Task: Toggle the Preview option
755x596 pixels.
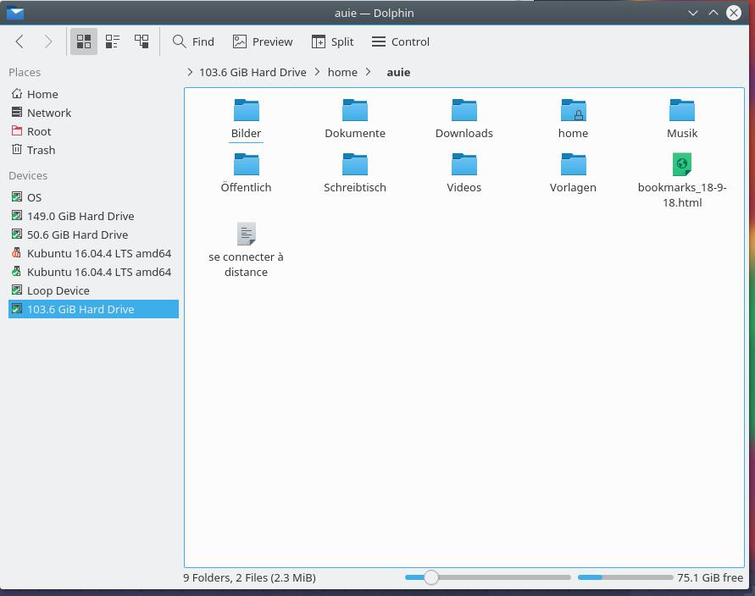Action: 263,41
